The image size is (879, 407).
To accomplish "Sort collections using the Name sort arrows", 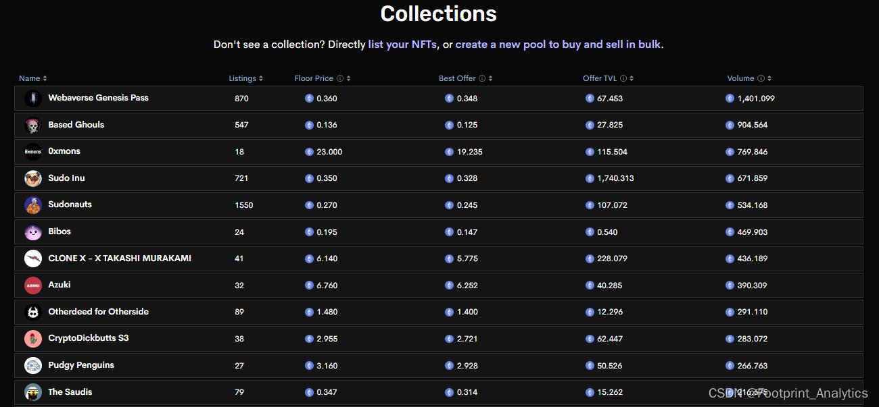I will 45,79.
